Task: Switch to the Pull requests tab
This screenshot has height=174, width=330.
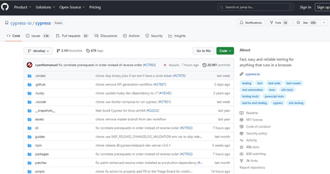Action: coord(72,36)
